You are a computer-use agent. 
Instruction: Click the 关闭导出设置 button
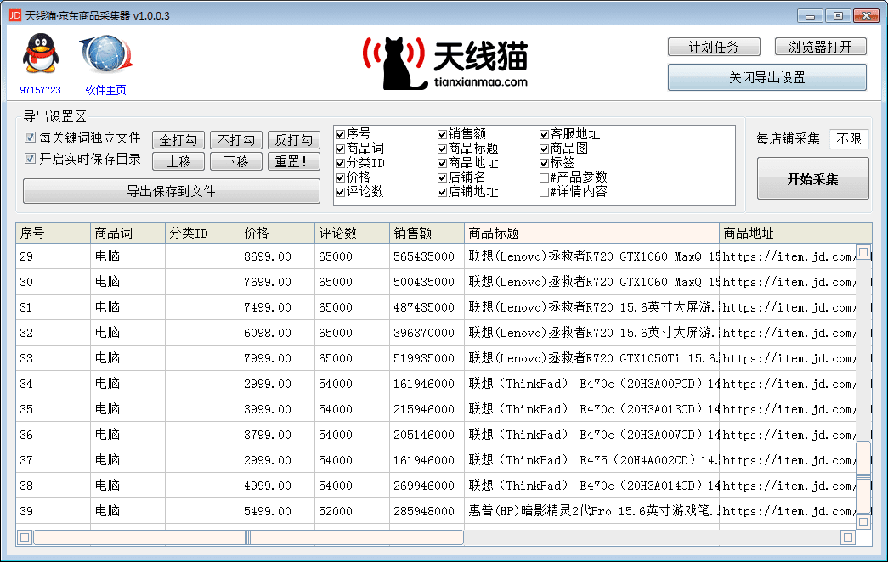pos(766,77)
